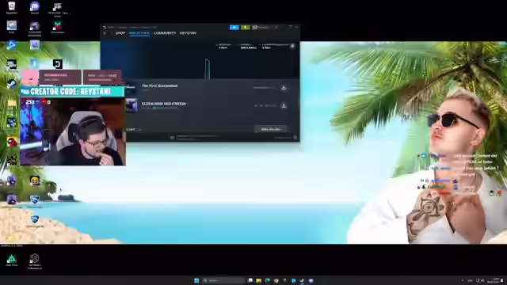Click the blue announcements button in Steam header

click(x=234, y=28)
